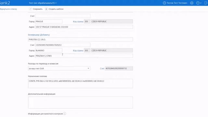Click the Расходы по переводу и комиссия label
This screenshot has width=208, height=117.
click(43, 64)
